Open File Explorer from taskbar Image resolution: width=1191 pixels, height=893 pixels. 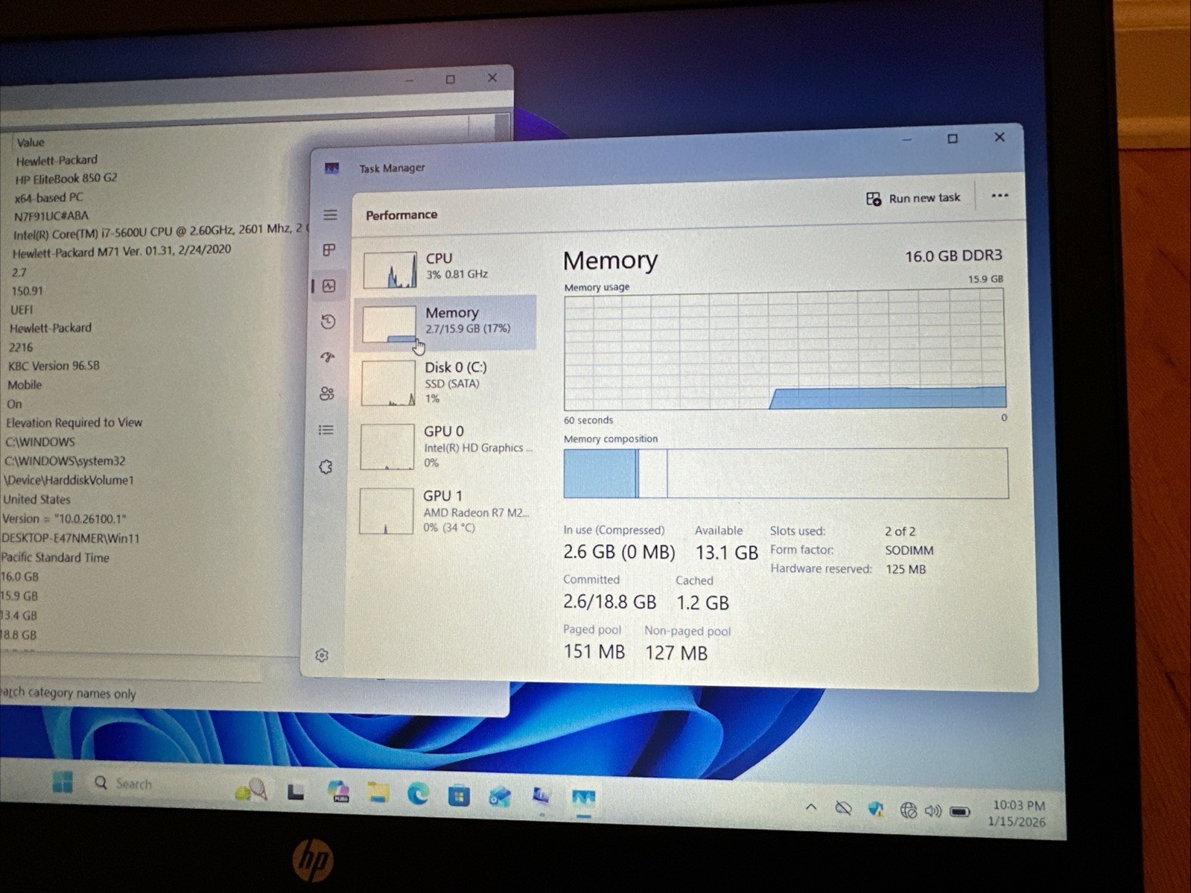click(378, 794)
